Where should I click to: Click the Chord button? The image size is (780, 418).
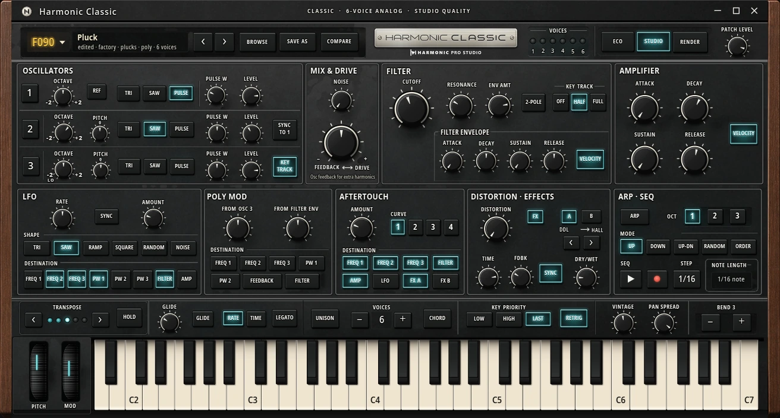point(437,318)
